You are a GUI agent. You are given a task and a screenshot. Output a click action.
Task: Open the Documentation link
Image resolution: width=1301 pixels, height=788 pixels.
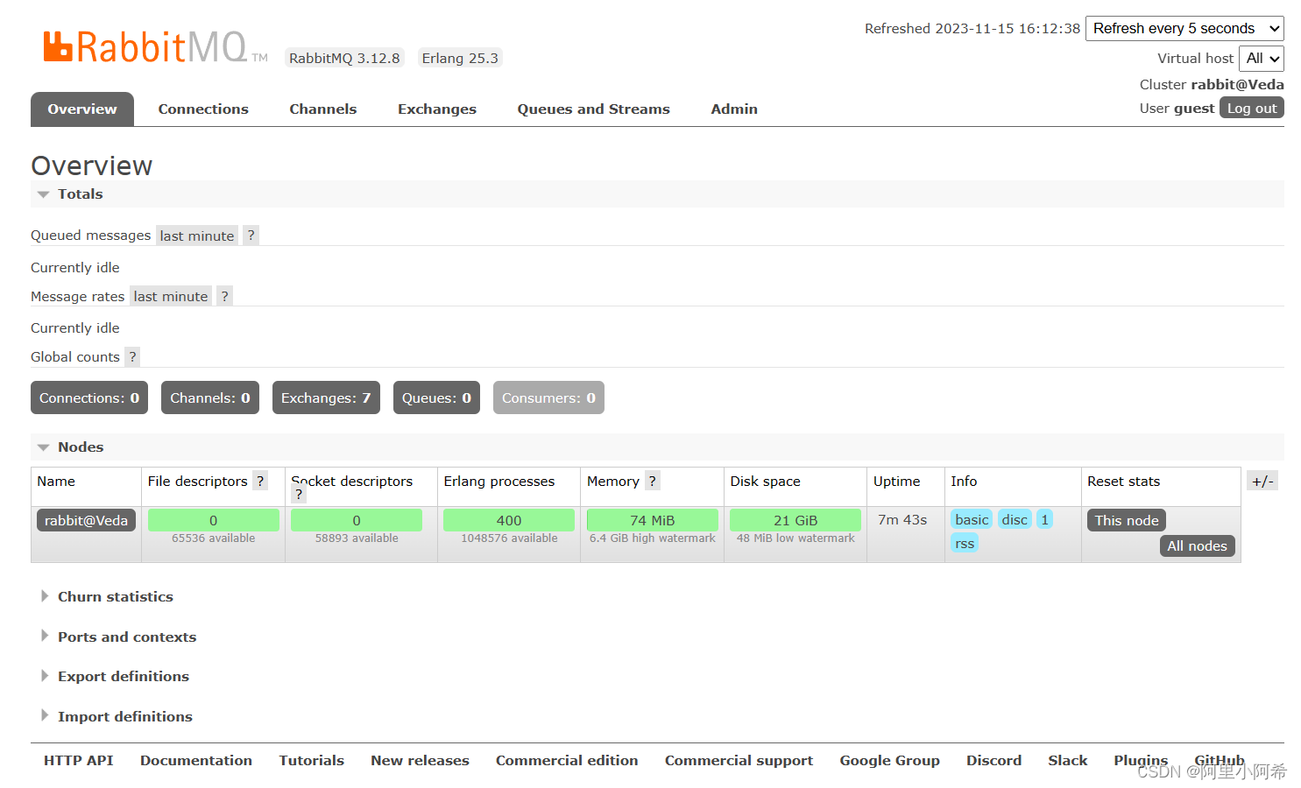(x=195, y=760)
